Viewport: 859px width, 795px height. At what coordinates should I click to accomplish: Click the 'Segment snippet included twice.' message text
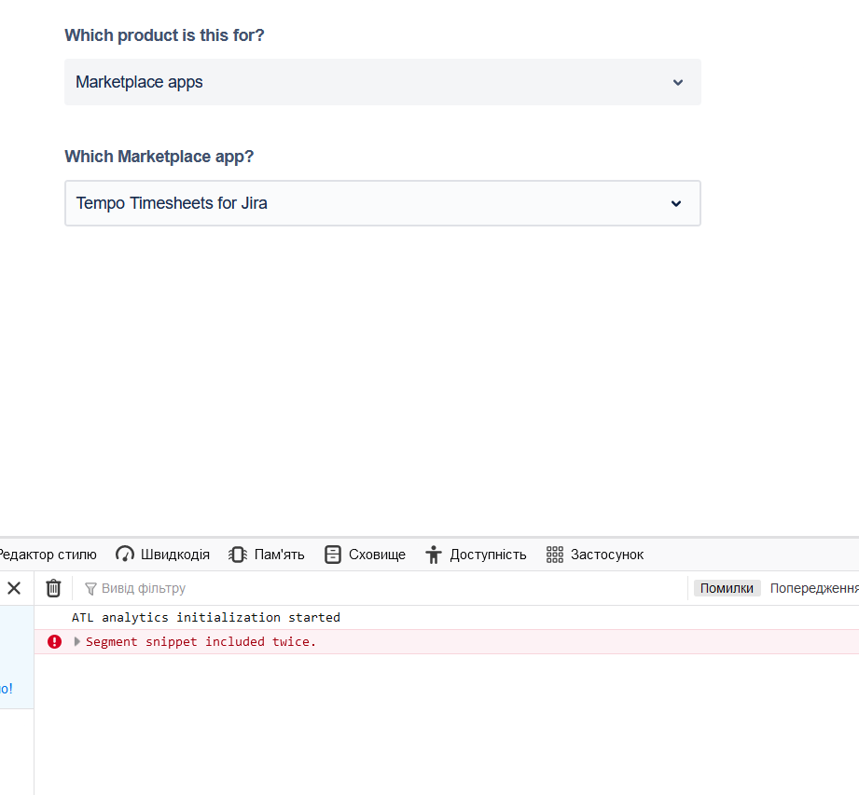(201, 642)
